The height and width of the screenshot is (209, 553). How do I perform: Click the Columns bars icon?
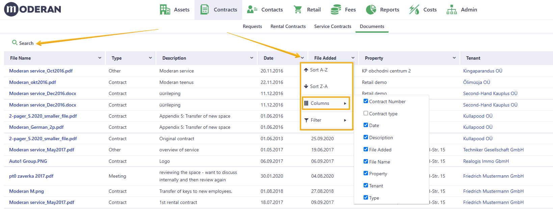click(x=306, y=103)
